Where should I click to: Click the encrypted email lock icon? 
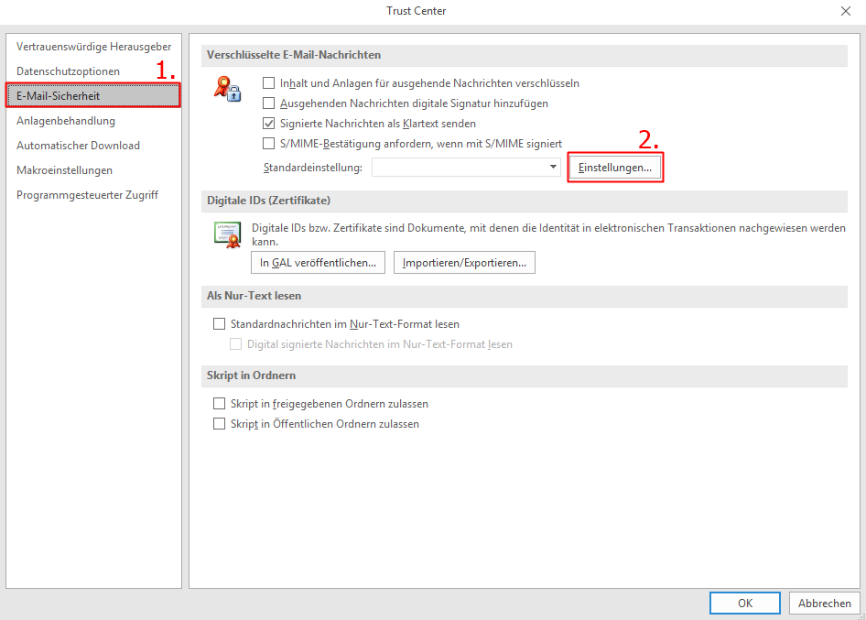(x=226, y=88)
